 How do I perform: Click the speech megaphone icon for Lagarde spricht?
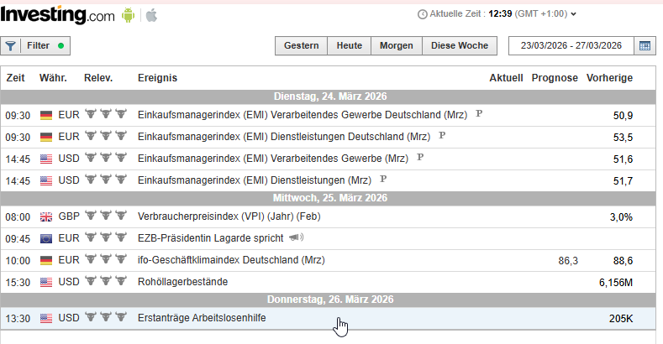(296, 237)
